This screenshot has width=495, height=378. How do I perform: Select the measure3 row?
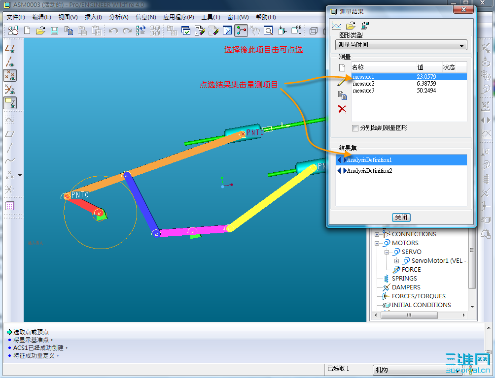(x=409, y=91)
